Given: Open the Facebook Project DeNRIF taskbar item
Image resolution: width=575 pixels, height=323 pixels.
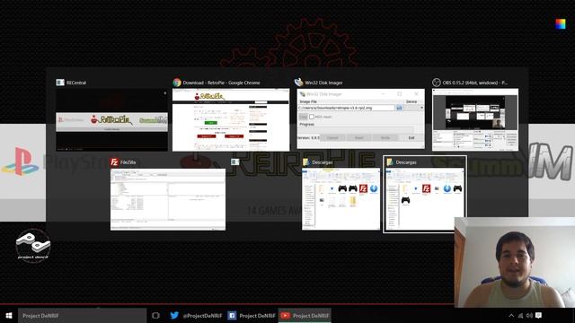Looking at the screenshot, I should click(252, 315).
